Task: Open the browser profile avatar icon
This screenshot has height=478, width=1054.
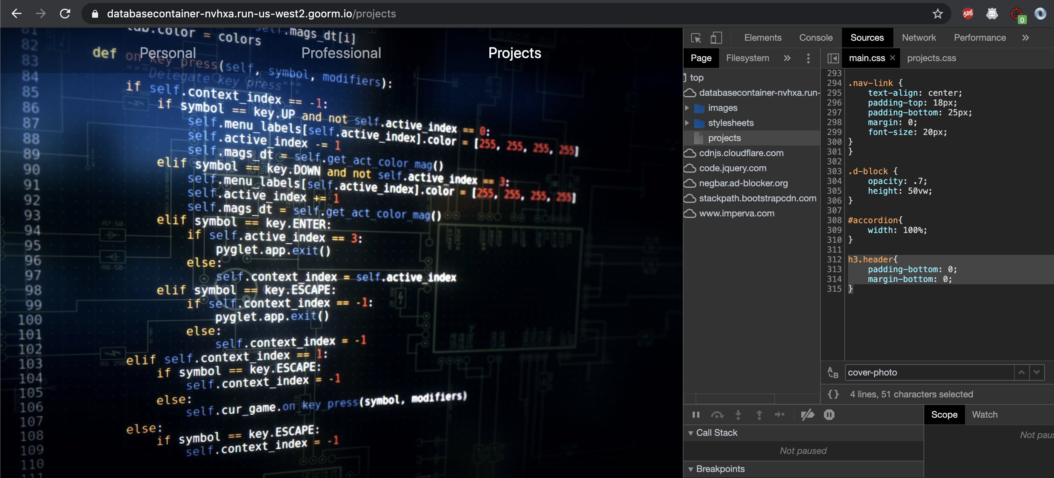Action: [x=1040, y=14]
